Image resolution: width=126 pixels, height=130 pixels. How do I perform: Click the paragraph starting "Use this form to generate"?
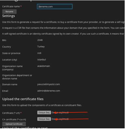click(63, 22)
